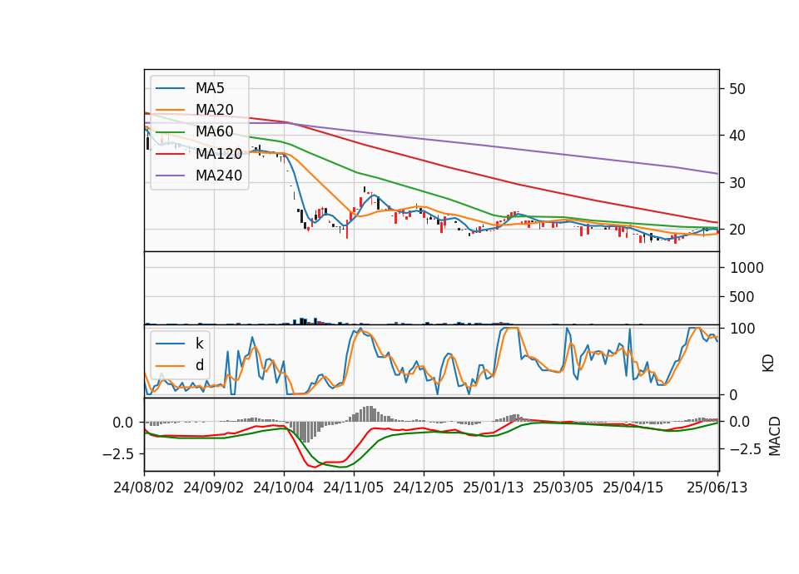Click the KD axis label
The image size is (799, 574).
768,364
